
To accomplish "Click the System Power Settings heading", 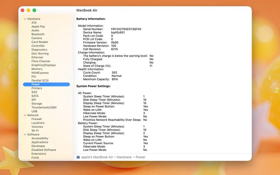I will [93, 86].
